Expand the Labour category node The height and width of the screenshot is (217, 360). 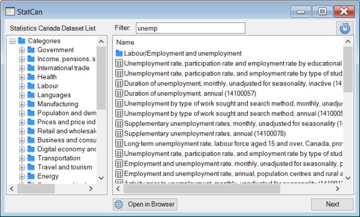tap(22, 86)
